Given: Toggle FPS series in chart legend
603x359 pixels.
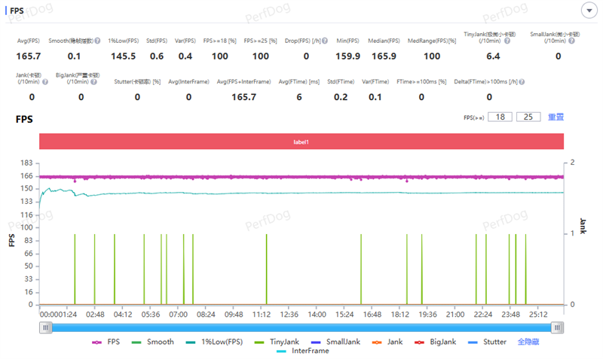Looking at the screenshot, I should 106,342.
